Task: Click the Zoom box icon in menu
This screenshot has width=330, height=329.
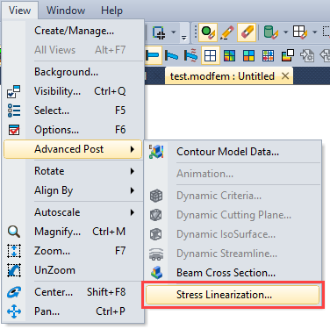Action: click(14, 251)
